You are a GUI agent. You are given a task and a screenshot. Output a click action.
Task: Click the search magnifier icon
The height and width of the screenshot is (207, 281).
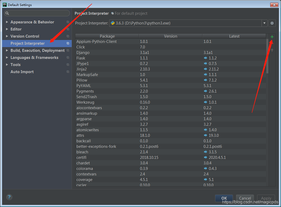tap(7, 13)
